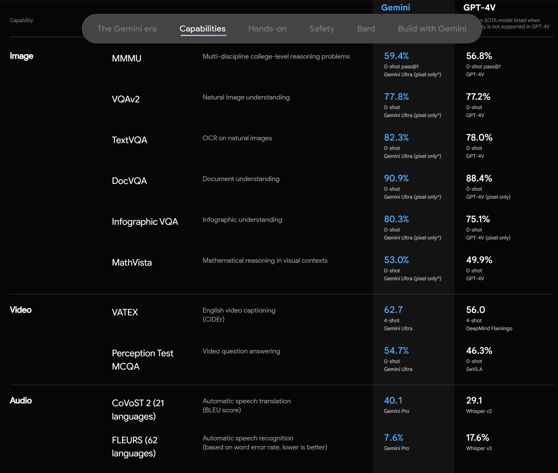Click the Gemini column header

[395, 7]
